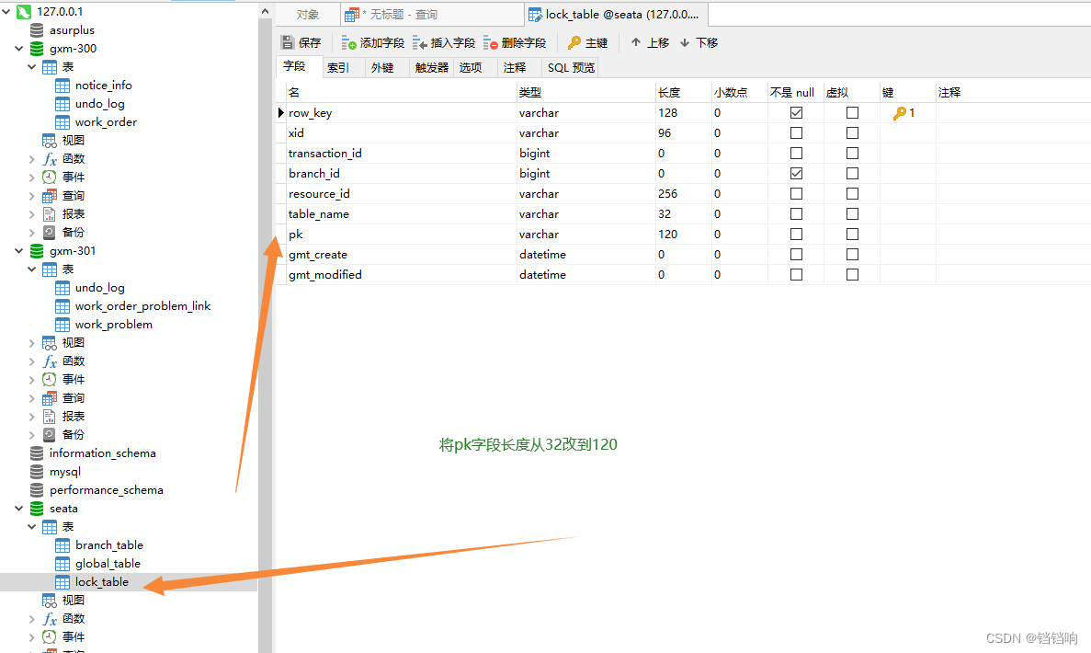Image resolution: width=1091 pixels, height=653 pixels.
Task: Click the notice_info table icon
Action: (63, 86)
